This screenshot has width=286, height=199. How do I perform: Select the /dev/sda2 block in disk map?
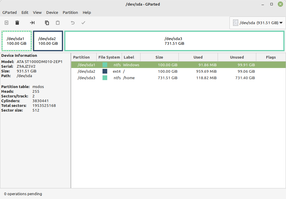(48, 41)
